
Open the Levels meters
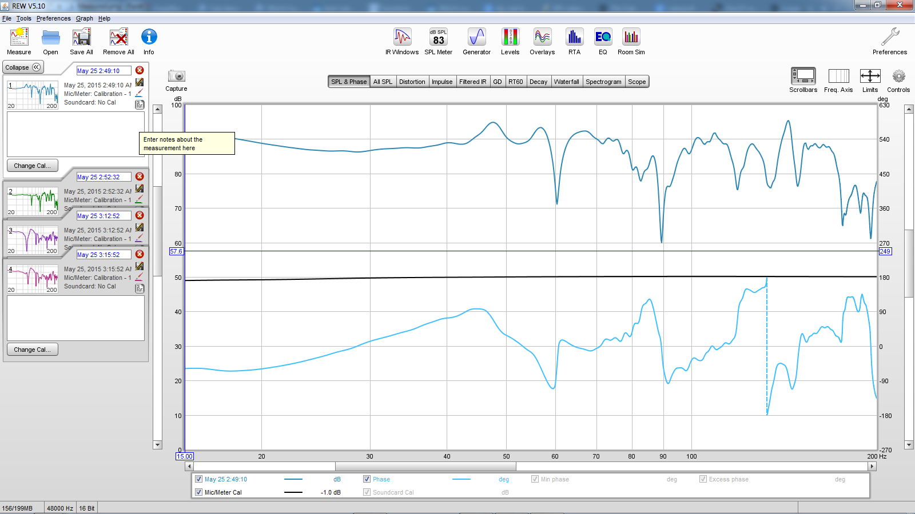510,42
